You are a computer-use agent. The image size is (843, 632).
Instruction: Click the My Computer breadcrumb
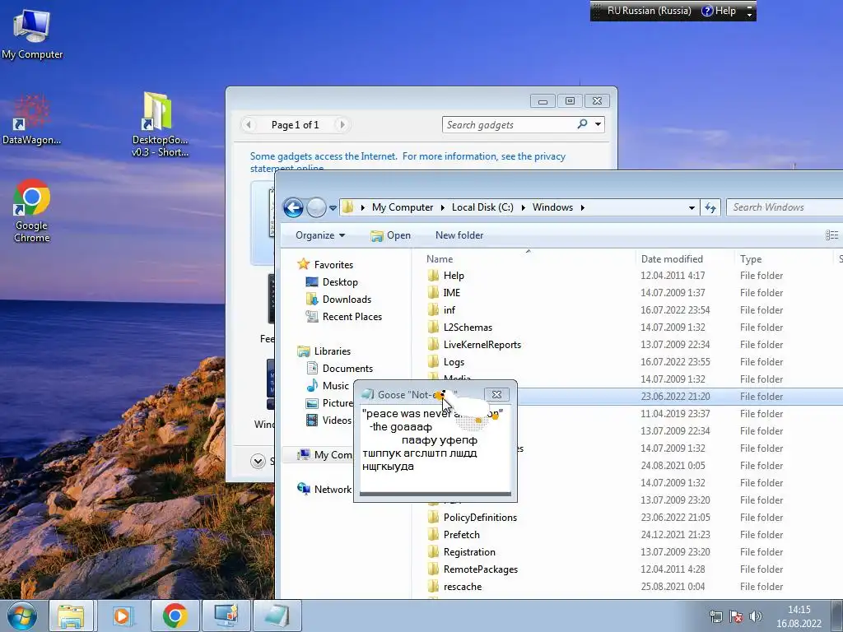tap(402, 207)
